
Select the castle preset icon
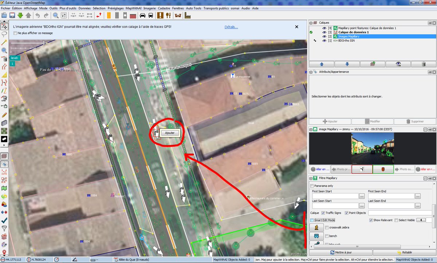pos(178,15)
